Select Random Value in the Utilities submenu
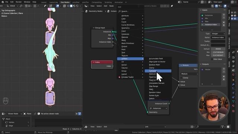 click(x=158, y=92)
